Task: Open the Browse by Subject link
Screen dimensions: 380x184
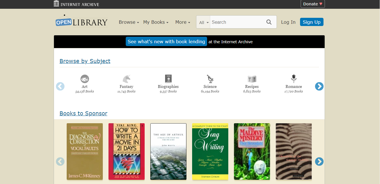Action: [x=85, y=61]
